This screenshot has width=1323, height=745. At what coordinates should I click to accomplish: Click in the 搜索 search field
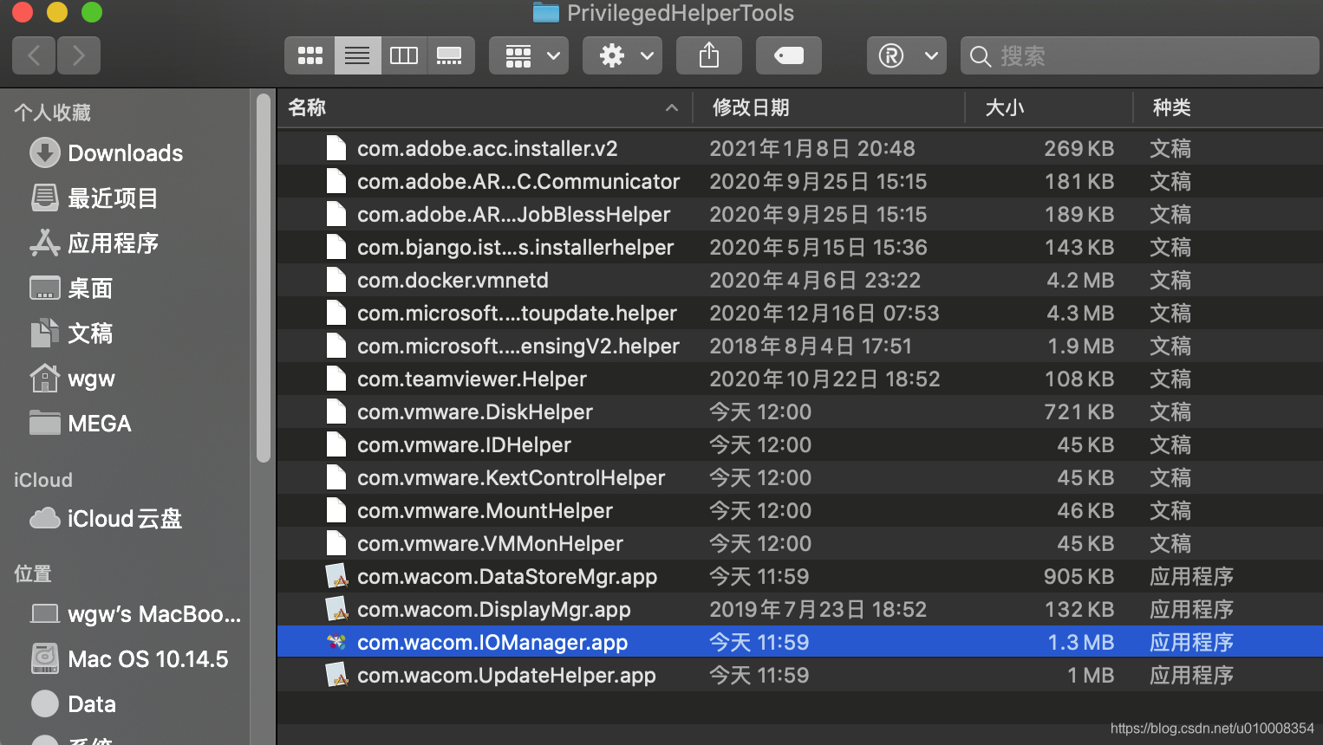(1140, 56)
